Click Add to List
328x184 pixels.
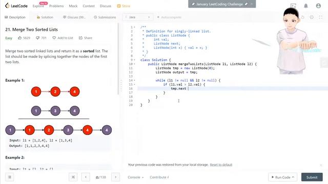pos(63,38)
